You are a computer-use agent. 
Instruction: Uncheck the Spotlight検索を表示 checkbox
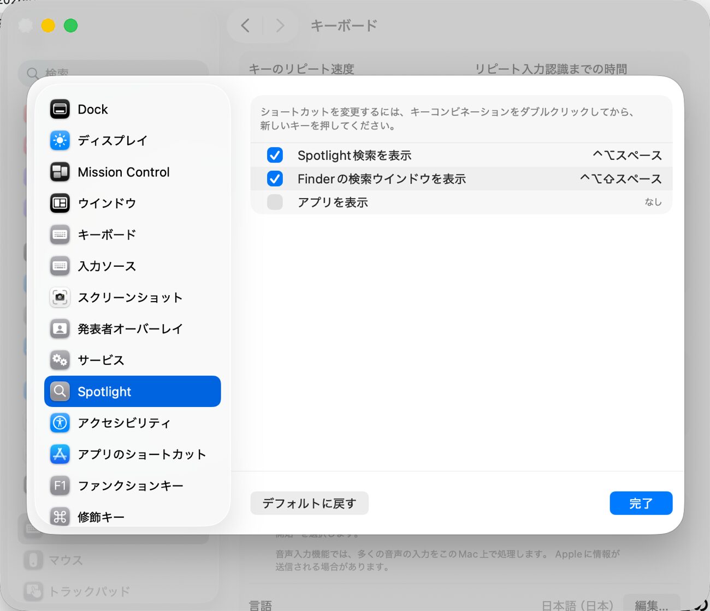pyautogui.click(x=275, y=155)
